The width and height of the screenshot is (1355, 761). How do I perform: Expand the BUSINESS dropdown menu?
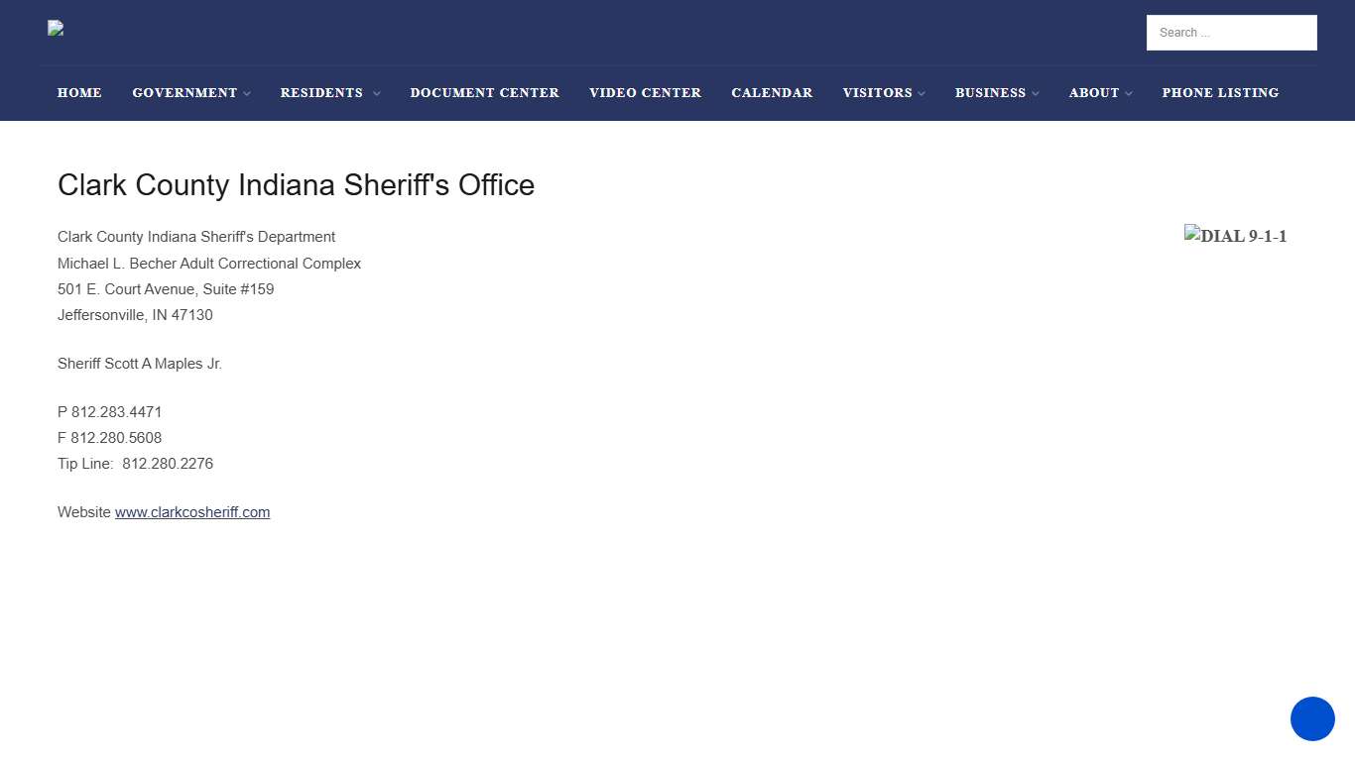(990, 92)
